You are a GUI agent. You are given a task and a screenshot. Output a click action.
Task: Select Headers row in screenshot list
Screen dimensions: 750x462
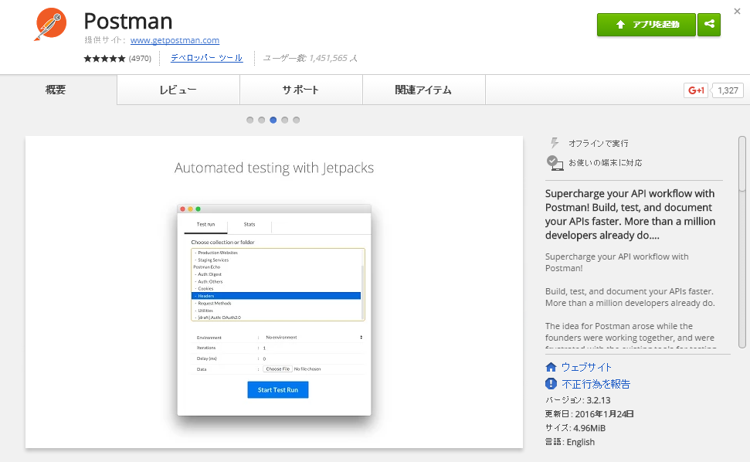(276, 296)
